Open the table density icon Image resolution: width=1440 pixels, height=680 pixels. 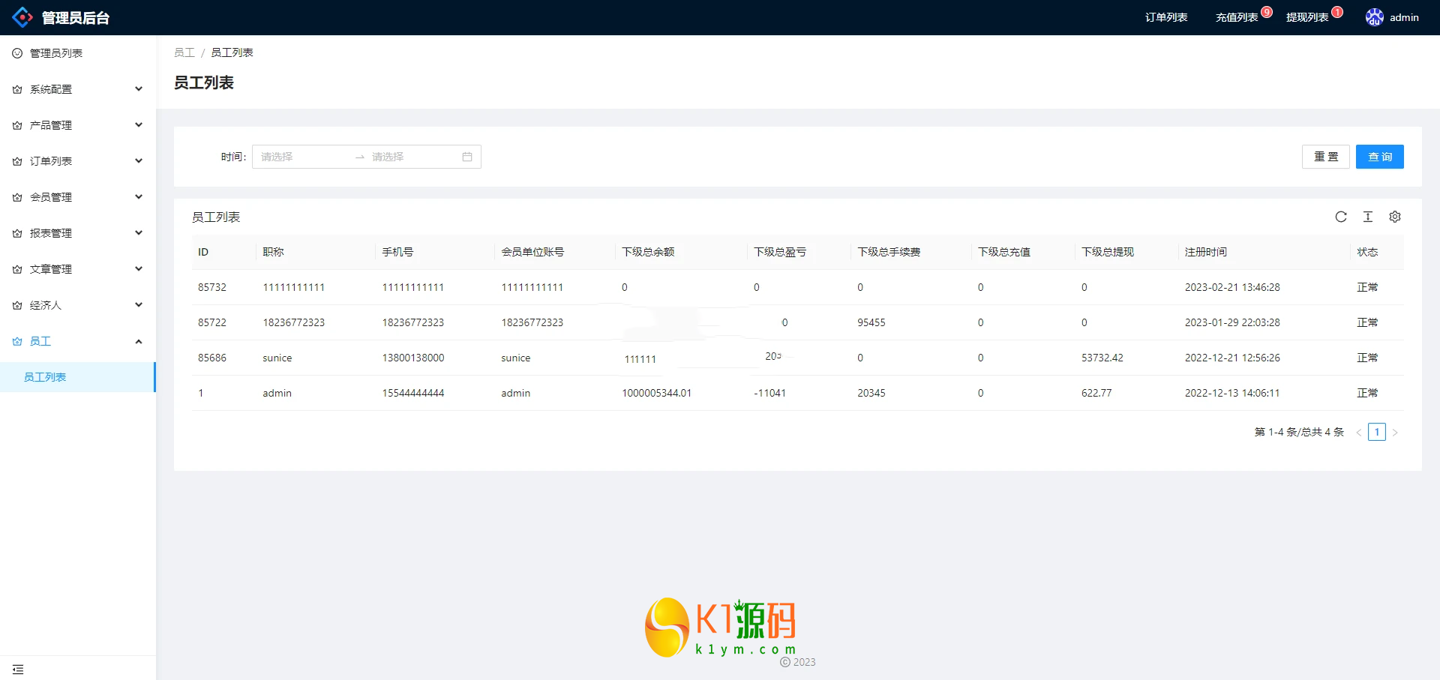coord(1368,217)
